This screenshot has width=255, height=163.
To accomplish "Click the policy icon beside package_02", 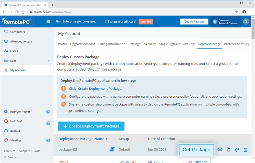I will click(112, 149).
